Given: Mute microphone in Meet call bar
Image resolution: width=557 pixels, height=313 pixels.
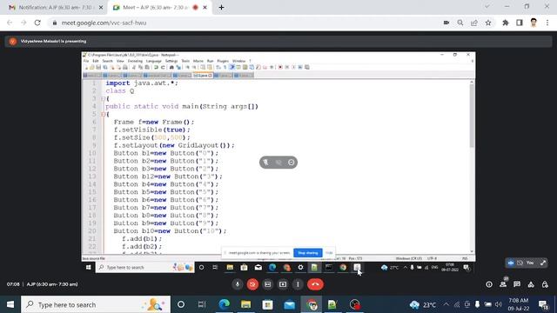Looking at the screenshot, I should coord(238,284).
